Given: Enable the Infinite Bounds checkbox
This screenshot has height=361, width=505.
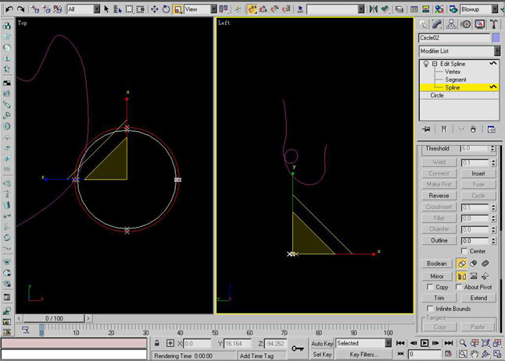Looking at the screenshot, I should click(x=430, y=308).
